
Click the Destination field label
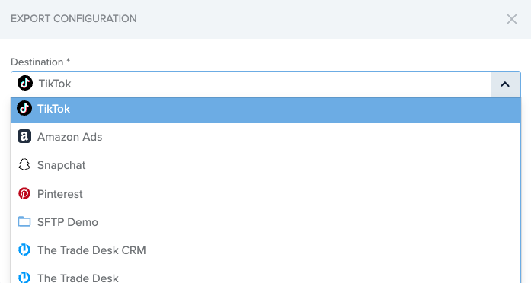pos(40,62)
